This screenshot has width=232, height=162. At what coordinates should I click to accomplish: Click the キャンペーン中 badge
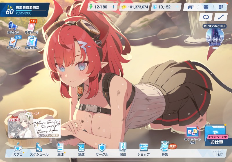pyautogui.click(x=217, y=137)
